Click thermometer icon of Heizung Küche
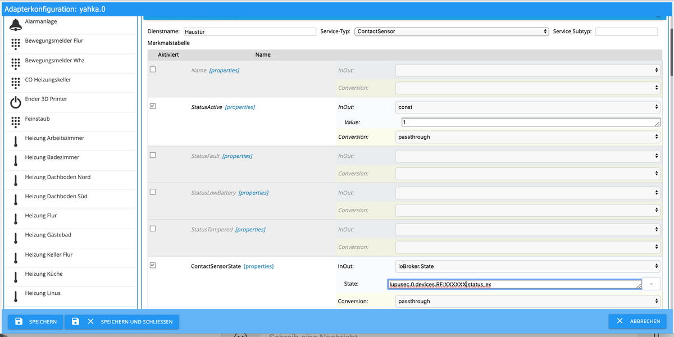The width and height of the screenshot is (674, 337). coord(16,277)
